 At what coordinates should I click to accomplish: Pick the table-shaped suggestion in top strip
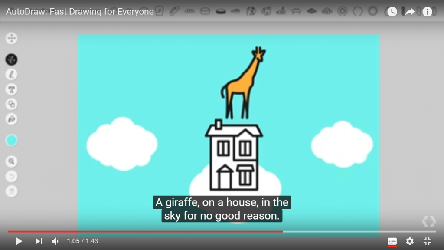point(296,11)
